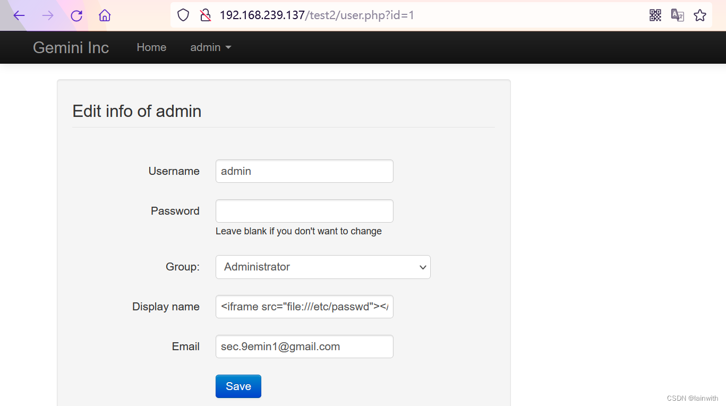
Task: Click the 'Display name' label
Action: (166, 307)
